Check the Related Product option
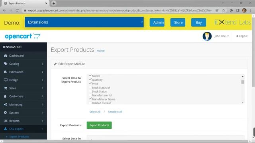Screen dimensions: 255x143 [x=90, y=103]
